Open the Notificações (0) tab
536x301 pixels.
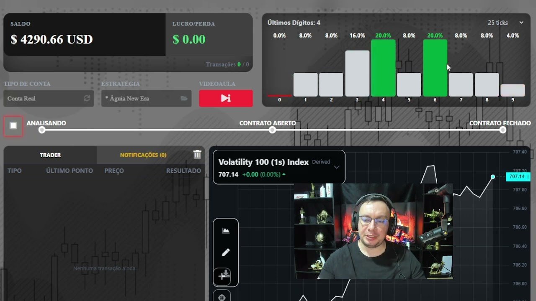(x=143, y=155)
